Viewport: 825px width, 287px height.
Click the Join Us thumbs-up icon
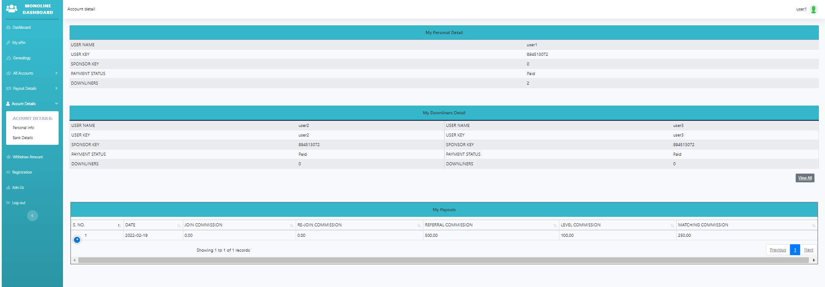[x=8, y=188]
